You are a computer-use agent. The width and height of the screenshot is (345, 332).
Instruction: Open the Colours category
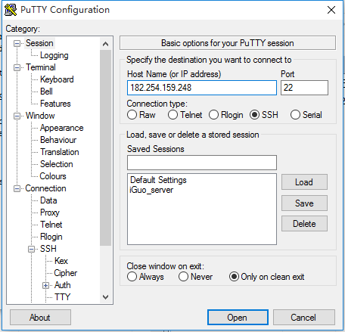click(53, 176)
